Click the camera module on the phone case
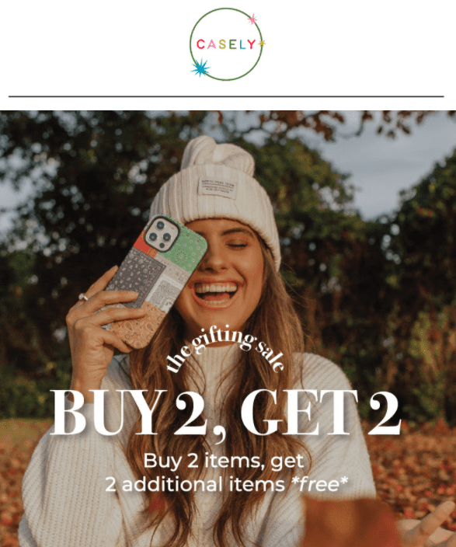456x547 pixels. (x=162, y=234)
